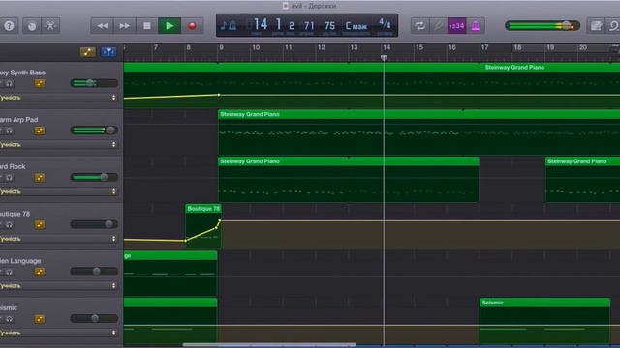620x348 pixels.
Task: Solo the Hard Rock track
Action: click(9, 178)
